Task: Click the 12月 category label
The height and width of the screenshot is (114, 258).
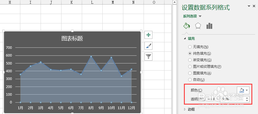Action: pos(132,108)
